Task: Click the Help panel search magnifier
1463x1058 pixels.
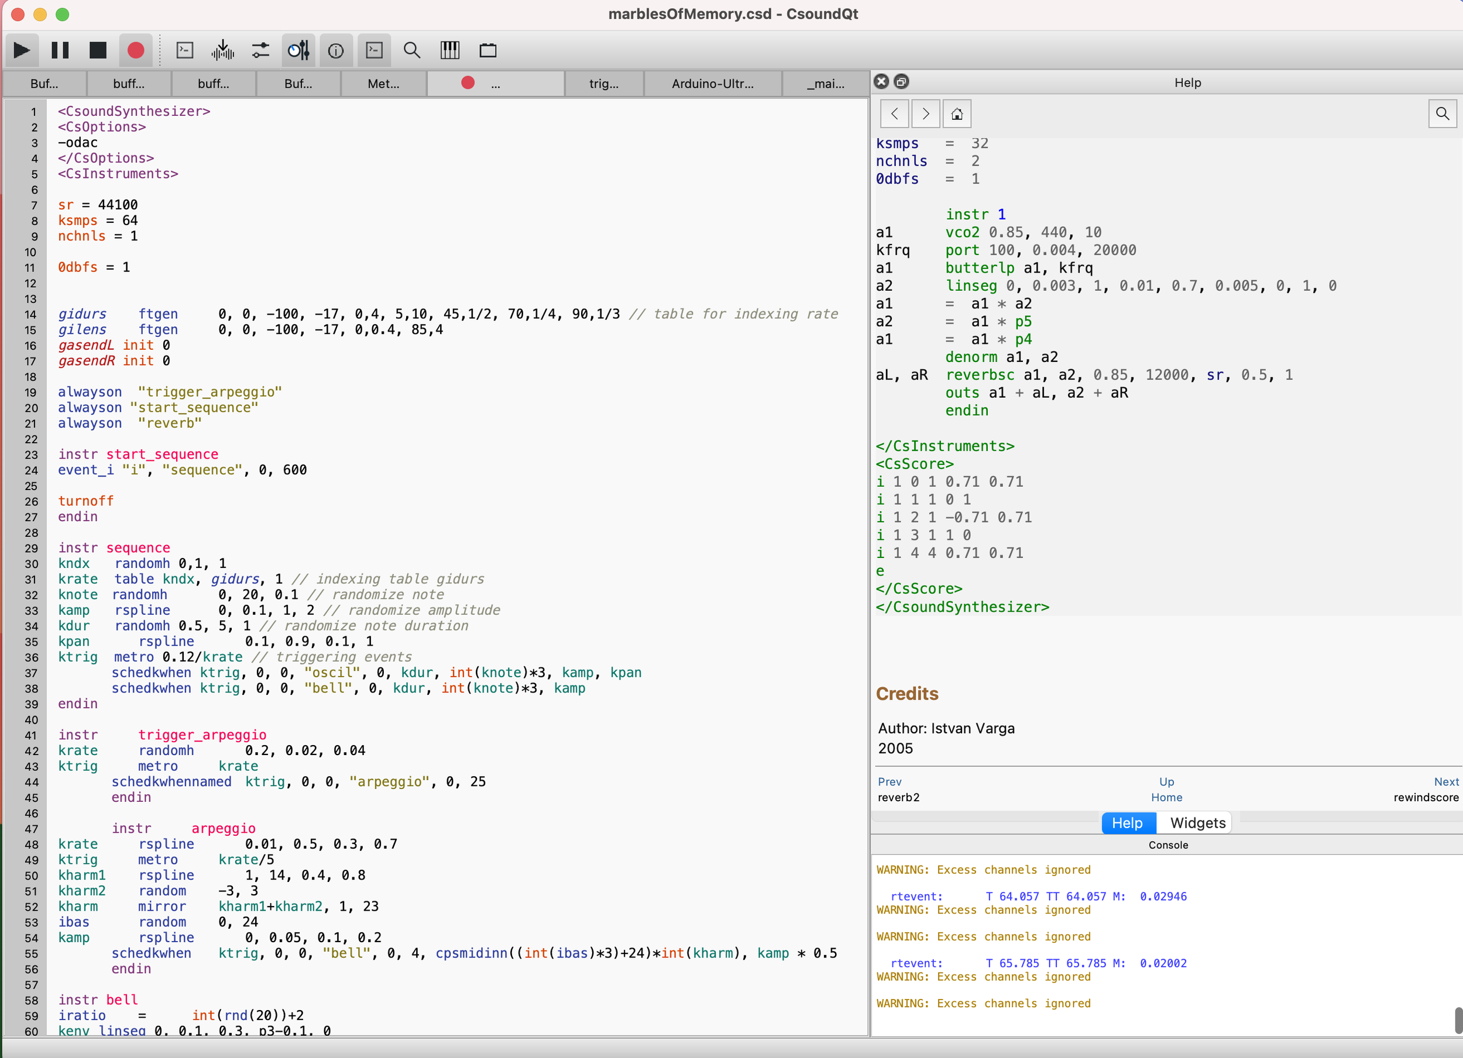Action: [1443, 113]
